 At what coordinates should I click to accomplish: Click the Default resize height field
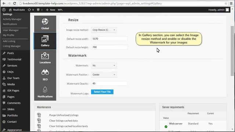click(x=109, y=47)
